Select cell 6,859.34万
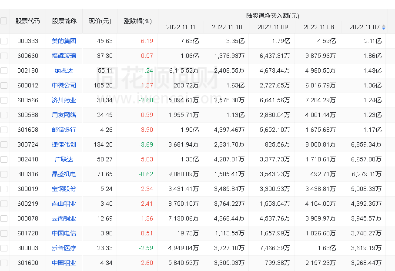 [366, 144]
